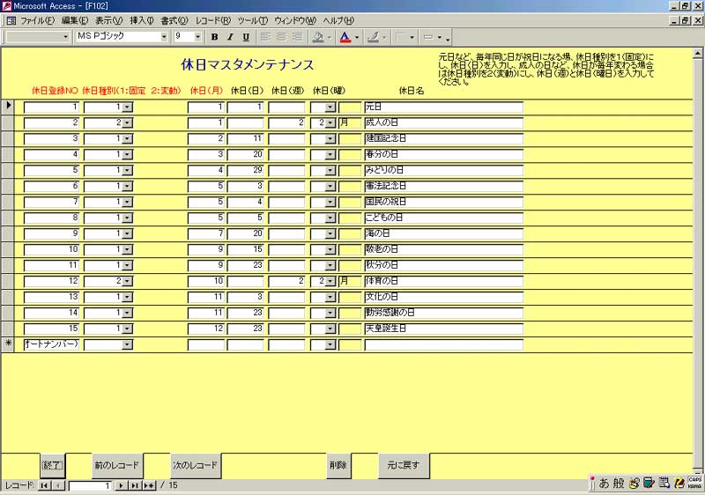Click the 休日(週) field of 成人の日 row
This screenshot has width=705, height=495.
tap(286, 122)
